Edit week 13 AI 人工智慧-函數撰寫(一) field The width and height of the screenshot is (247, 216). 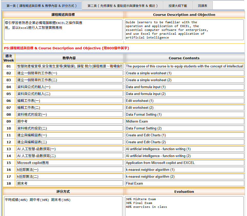tap(70, 149)
